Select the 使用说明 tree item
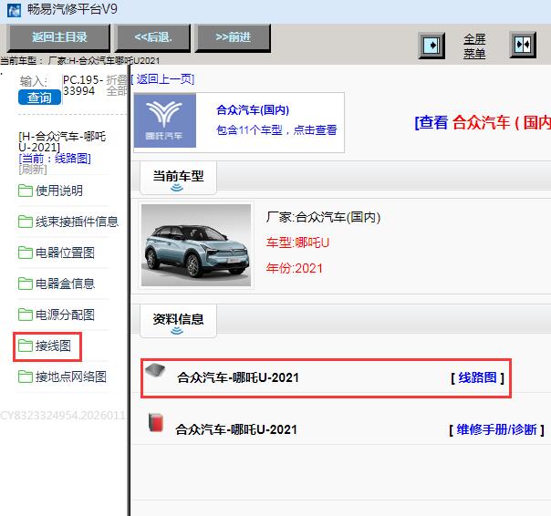Viewport: 551px width, 516px height. tap(59, 191)
